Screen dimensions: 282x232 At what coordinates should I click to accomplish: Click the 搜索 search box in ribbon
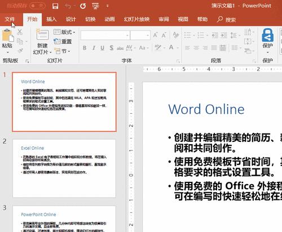click(227, 19)
